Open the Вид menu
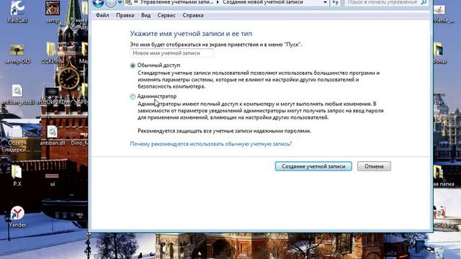 [x=146, y=15]
